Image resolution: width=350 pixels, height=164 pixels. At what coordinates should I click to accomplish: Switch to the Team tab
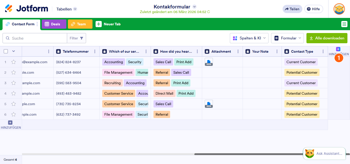80,24
